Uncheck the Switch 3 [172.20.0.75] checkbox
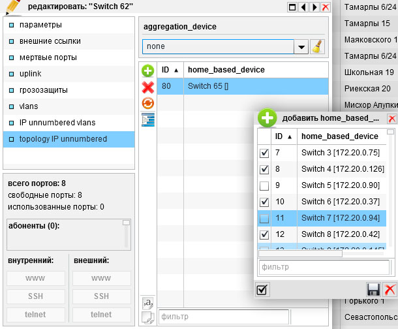398x329 pixels. pyautogui.click(x=264, y=153)
